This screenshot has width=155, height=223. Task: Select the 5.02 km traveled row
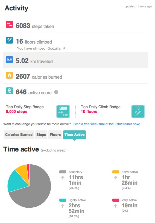click(76, 60)
